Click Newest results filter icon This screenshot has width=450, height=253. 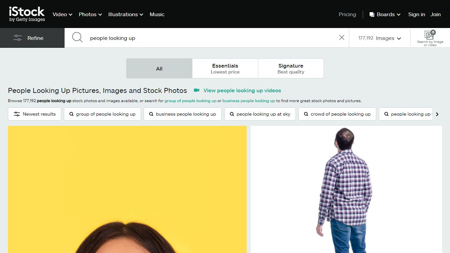pyautogui.click(x=17, y=114)
